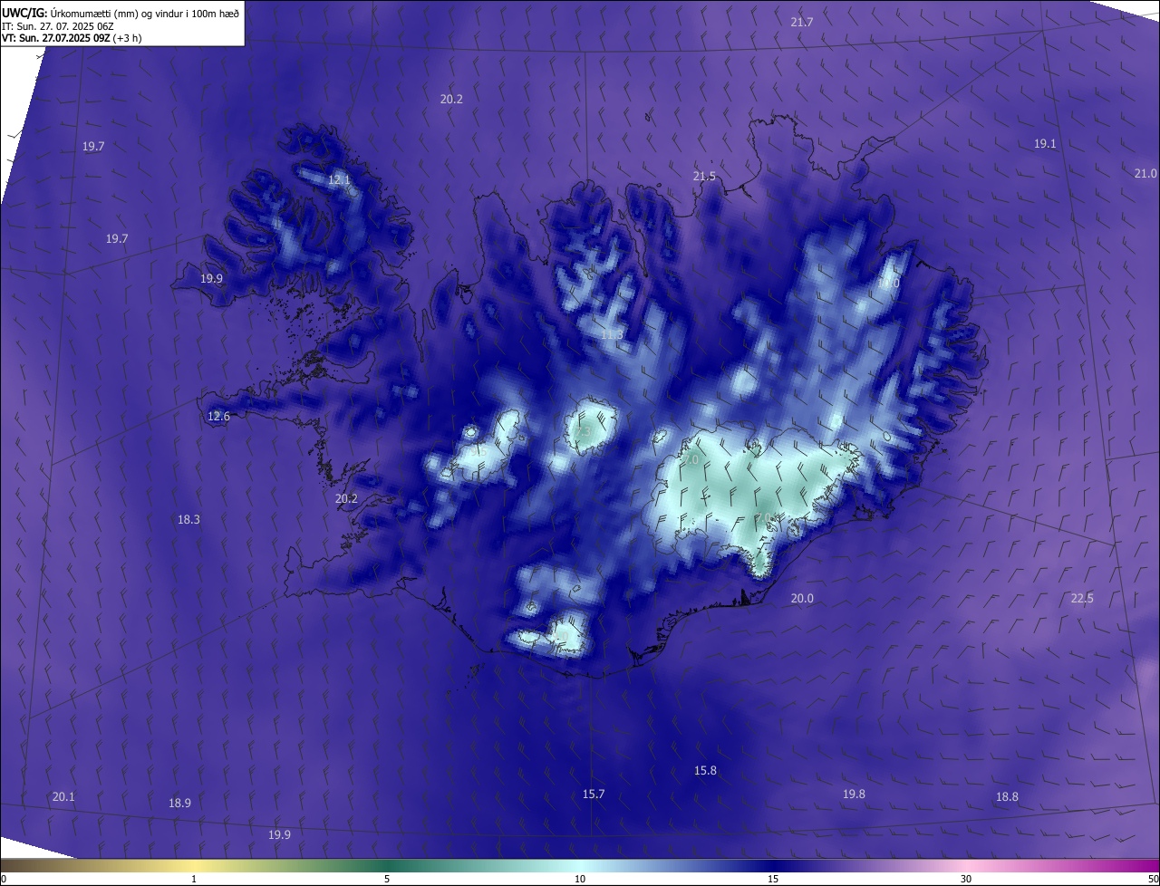Click the 0 tick on the color scale
This screenshot has width=1160, height=886.
point(3,879)
